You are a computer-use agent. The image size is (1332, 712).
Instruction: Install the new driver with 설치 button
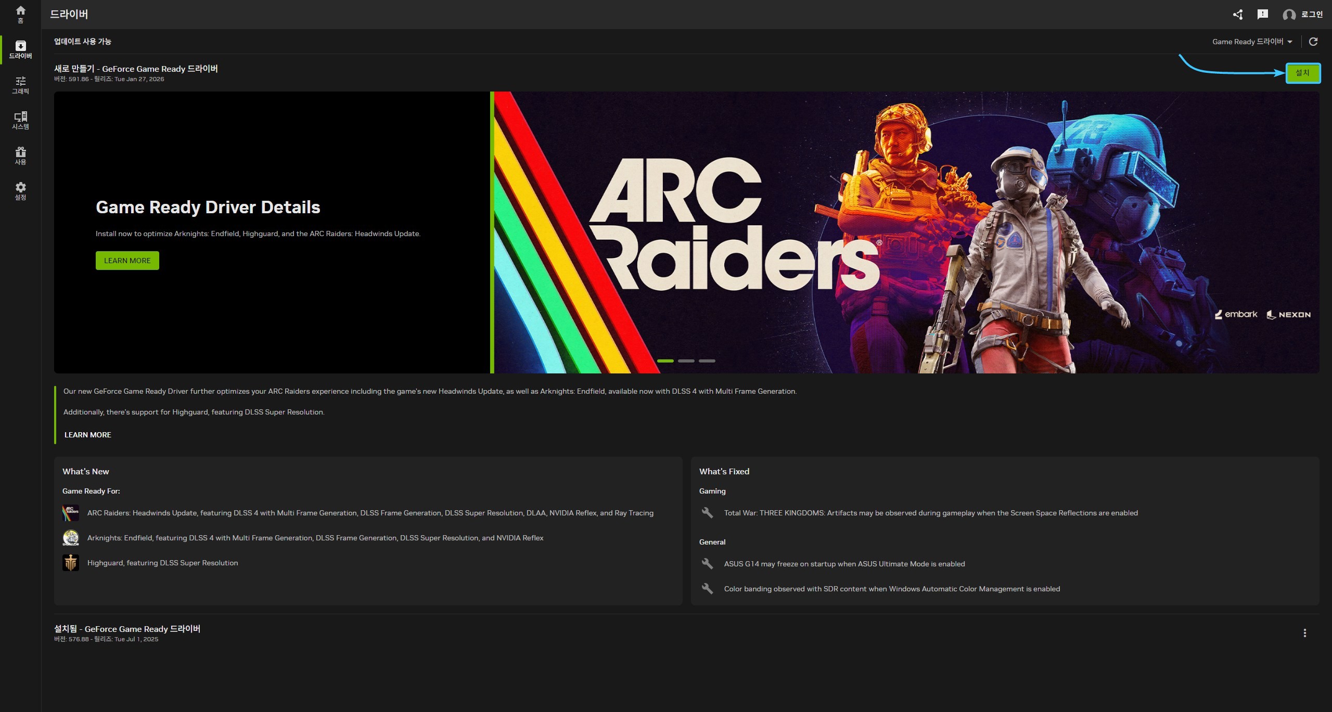click(x=1302, y=73)
